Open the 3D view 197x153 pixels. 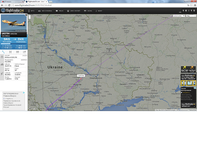(x=17, y=52)
